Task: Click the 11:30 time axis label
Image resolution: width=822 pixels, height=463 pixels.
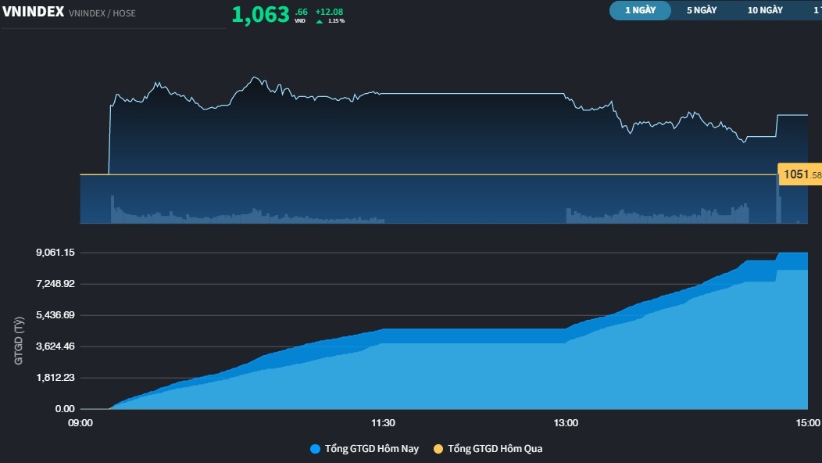Action: click(x=383, y=423)
